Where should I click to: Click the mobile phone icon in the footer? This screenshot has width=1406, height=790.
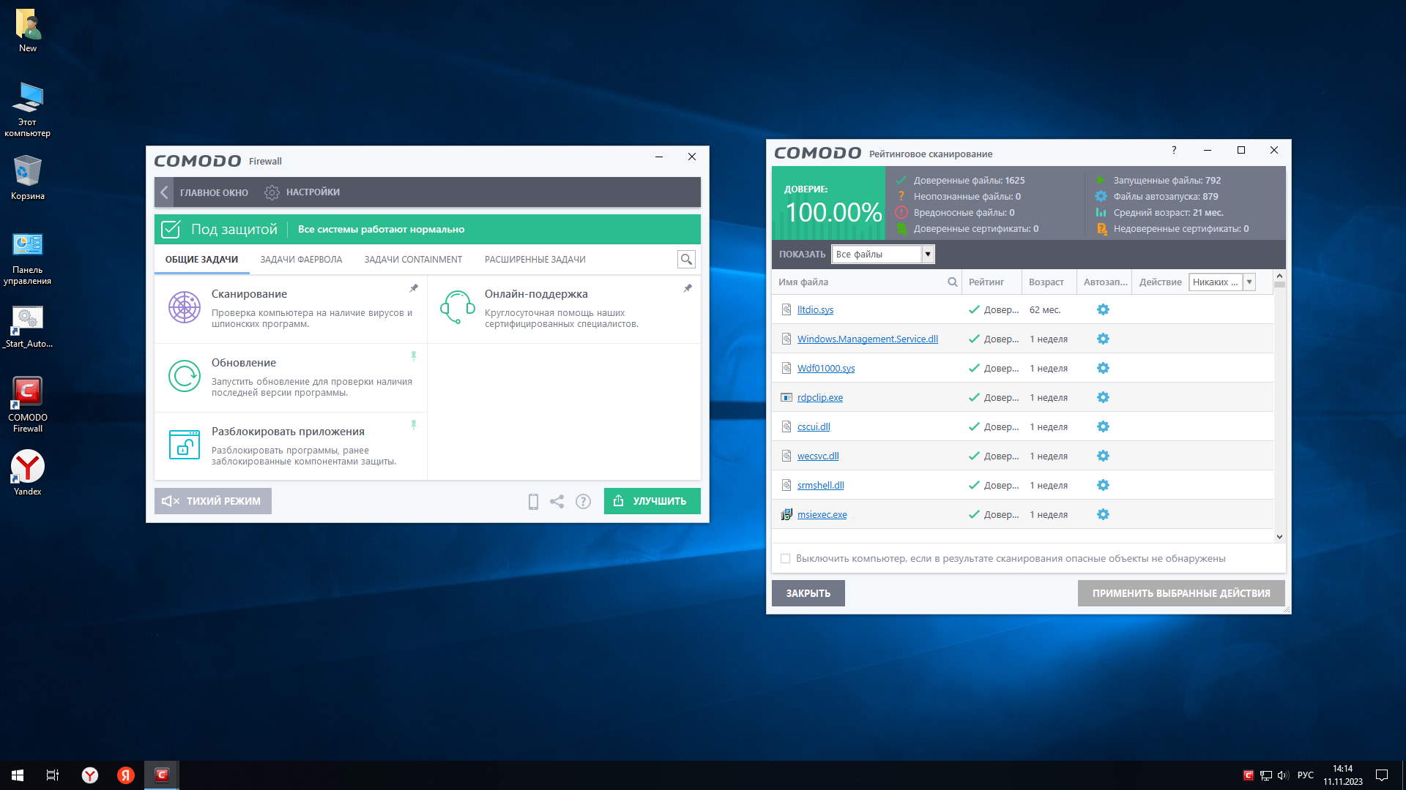pos(533,501)
